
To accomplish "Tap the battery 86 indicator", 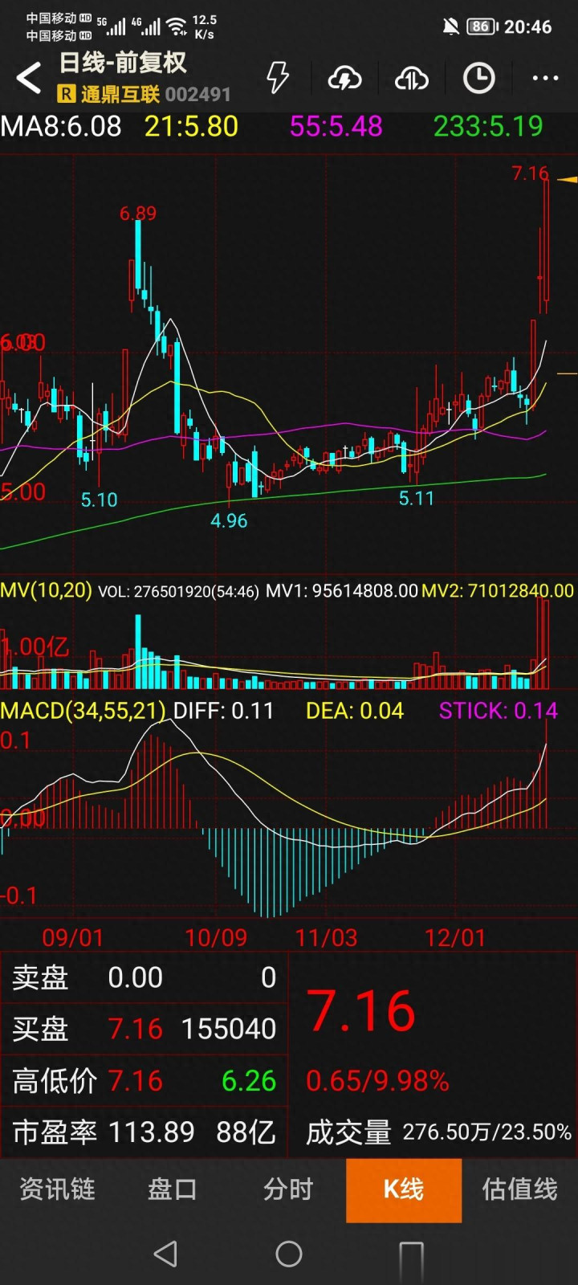I will click(482, 27).
